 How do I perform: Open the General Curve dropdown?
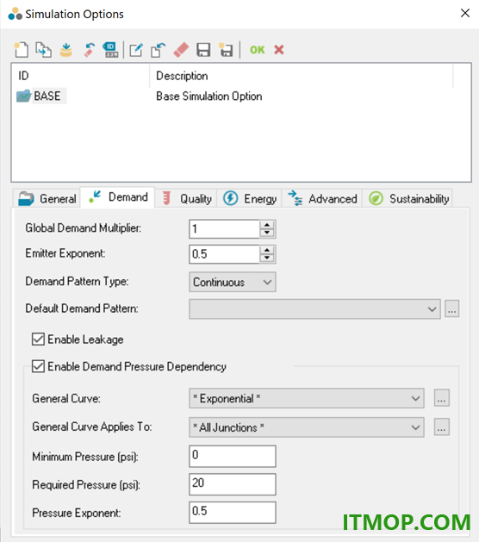point(307,398)
